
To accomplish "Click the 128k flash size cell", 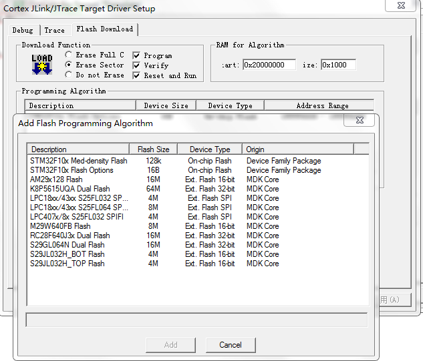I will (x=154, y=161).
